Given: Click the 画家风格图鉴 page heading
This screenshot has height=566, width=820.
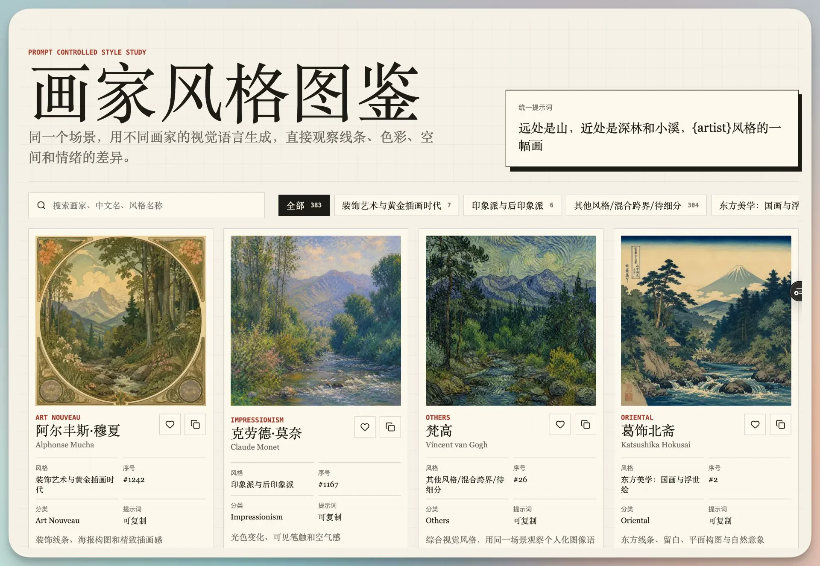Looking at the screenshot, I should pyautogui.click(x=226, y=92).
